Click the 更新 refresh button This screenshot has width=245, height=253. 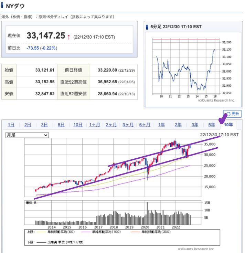coord(232,114)
